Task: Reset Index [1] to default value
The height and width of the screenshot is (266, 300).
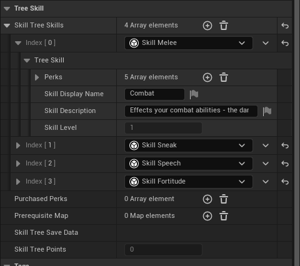Action: (x=285, y=145)
